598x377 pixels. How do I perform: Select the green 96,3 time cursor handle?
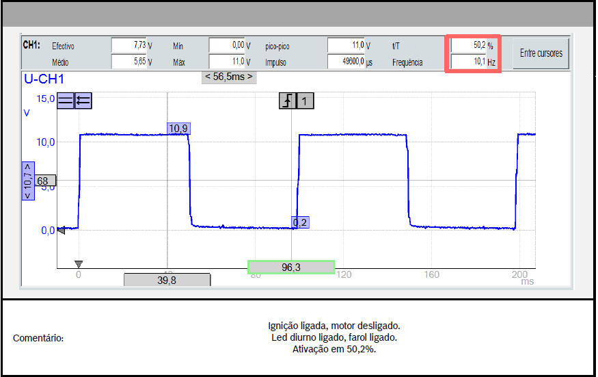pyautogui.click(x=290, y=268)
